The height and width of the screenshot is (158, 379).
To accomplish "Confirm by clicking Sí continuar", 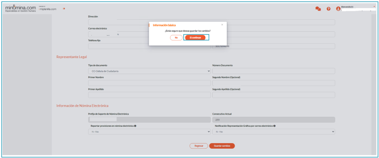I will (195, 38).
